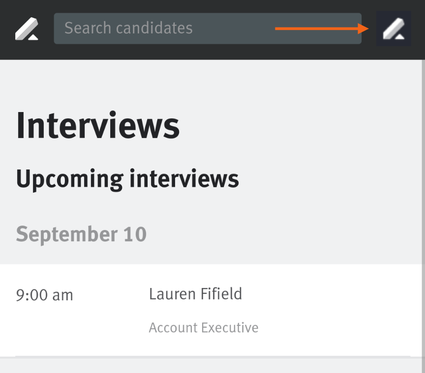Click the 9:00 am interview time

44,295
